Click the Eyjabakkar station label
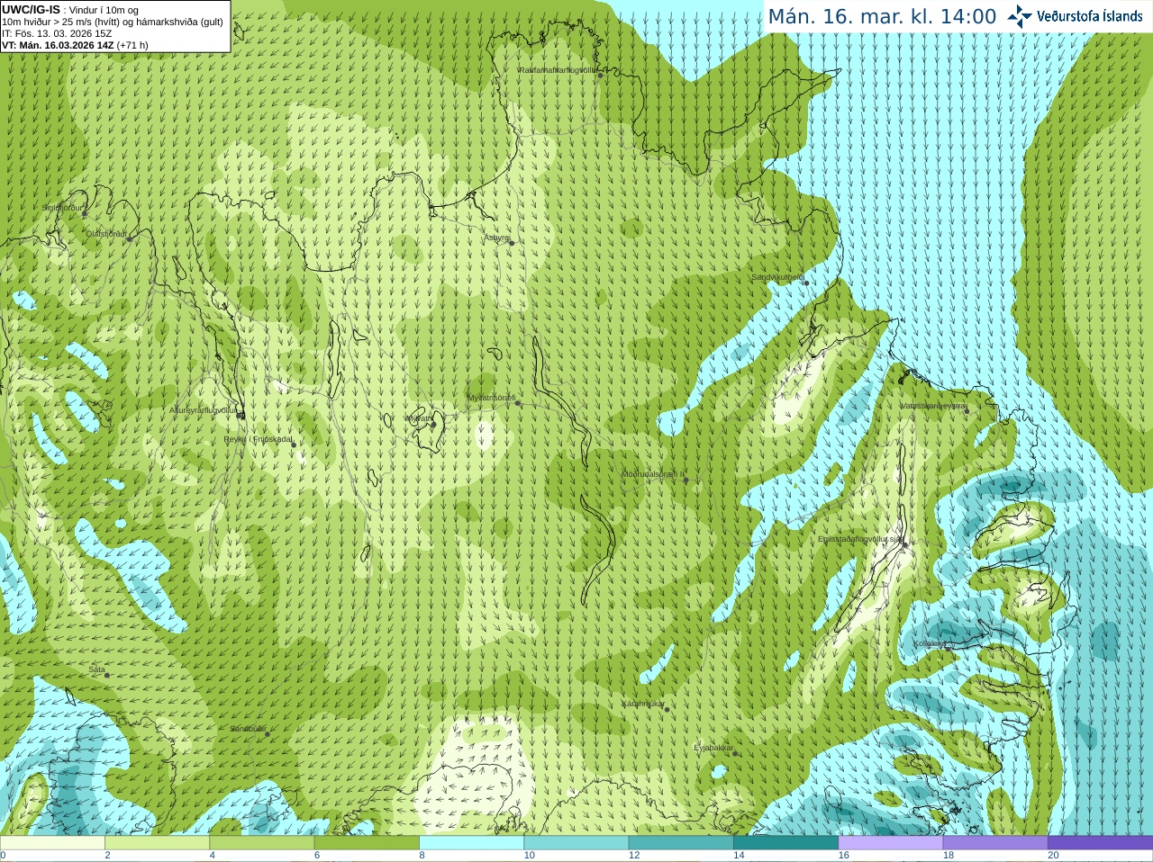The width and height of the screenshot is (1153, 862). coord(714,748)
